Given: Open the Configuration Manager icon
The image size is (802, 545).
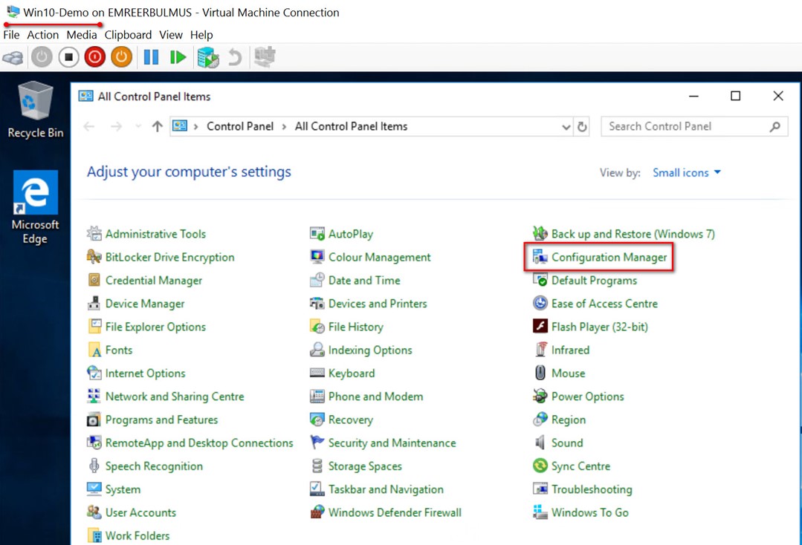Looking at the screenshot, I should [x=540, y=257].
